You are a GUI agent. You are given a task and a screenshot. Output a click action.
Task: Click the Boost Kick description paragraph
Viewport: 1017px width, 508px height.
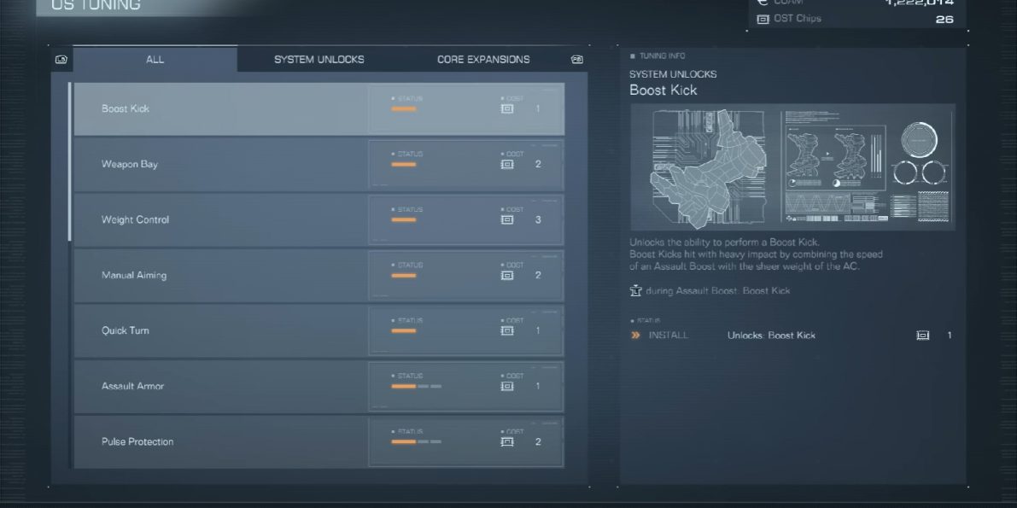tap(757, 254)
